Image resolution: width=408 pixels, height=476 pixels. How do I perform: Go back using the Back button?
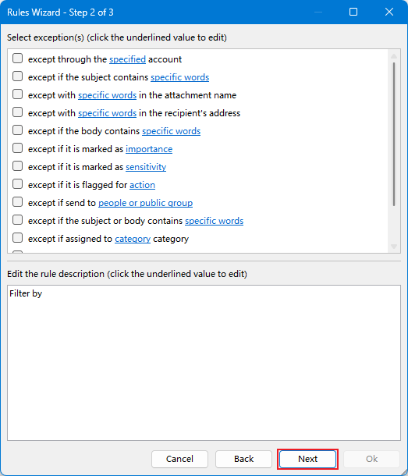[x=243, y=459]
